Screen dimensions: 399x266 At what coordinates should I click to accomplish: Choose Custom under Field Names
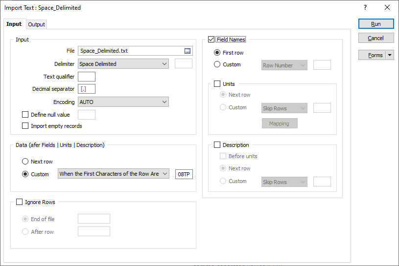[x=217, y=64]
